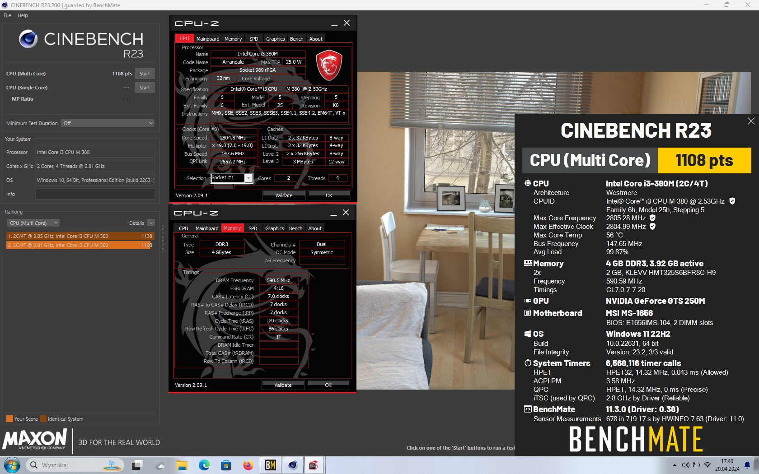Switch to Mainboard tab in top CPU-Z
This screenshot has width=759, height=474.
pos(208,39)
